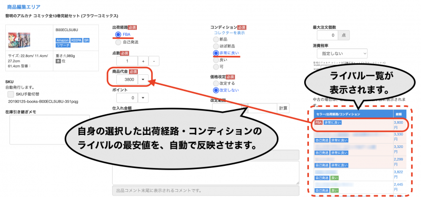Screen dimensions: 421x197
Task: Choose 自己発送 self-shipping radio option
Action: point(118,42)
